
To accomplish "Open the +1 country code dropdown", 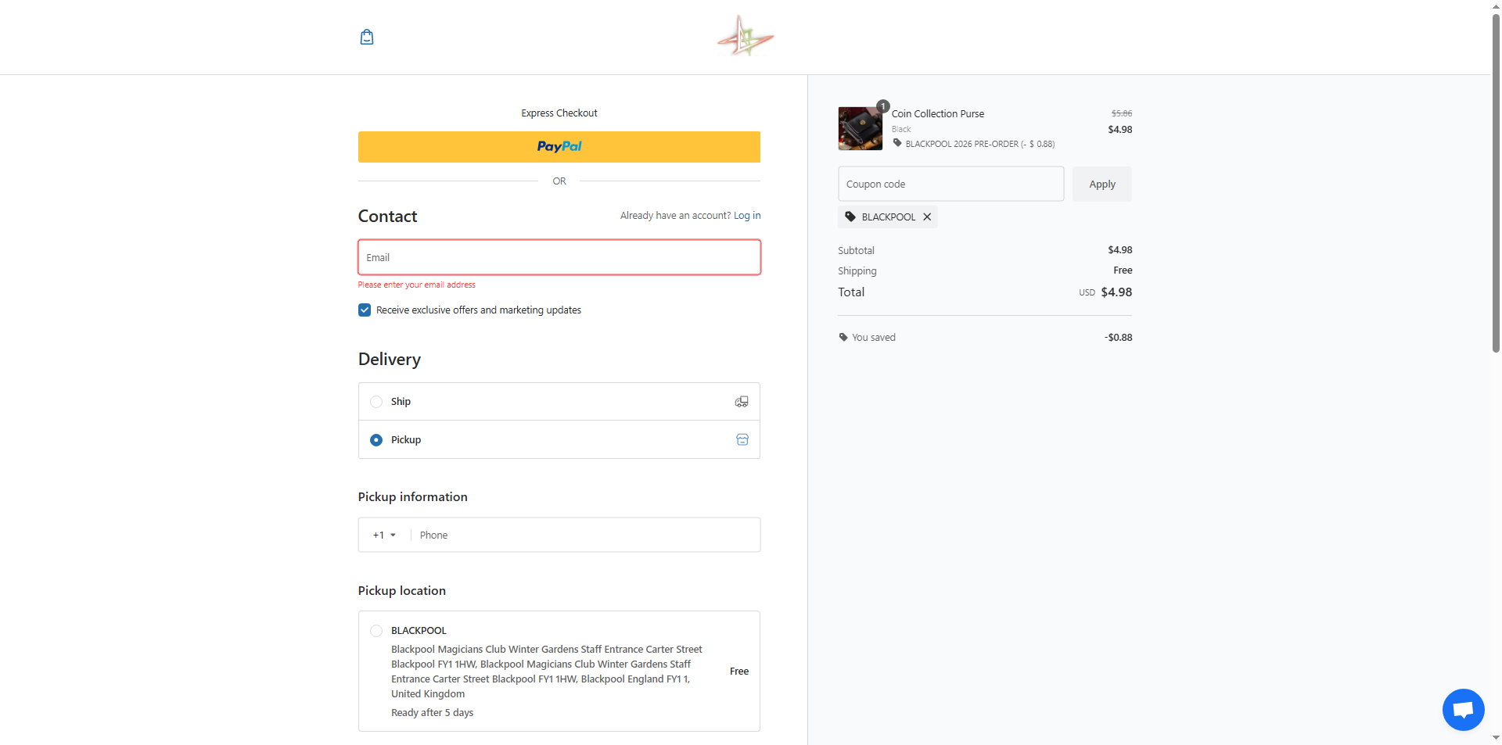I will pyautogui.click(x=384, y=535).
